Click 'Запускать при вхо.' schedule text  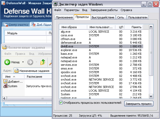(39, 86)
